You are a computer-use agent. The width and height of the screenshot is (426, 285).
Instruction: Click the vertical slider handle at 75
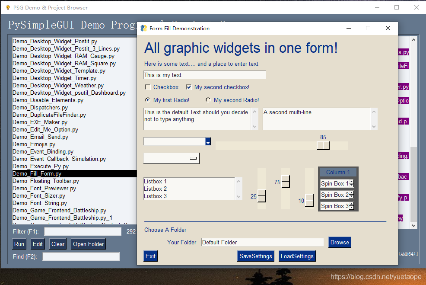click(286, 182)
